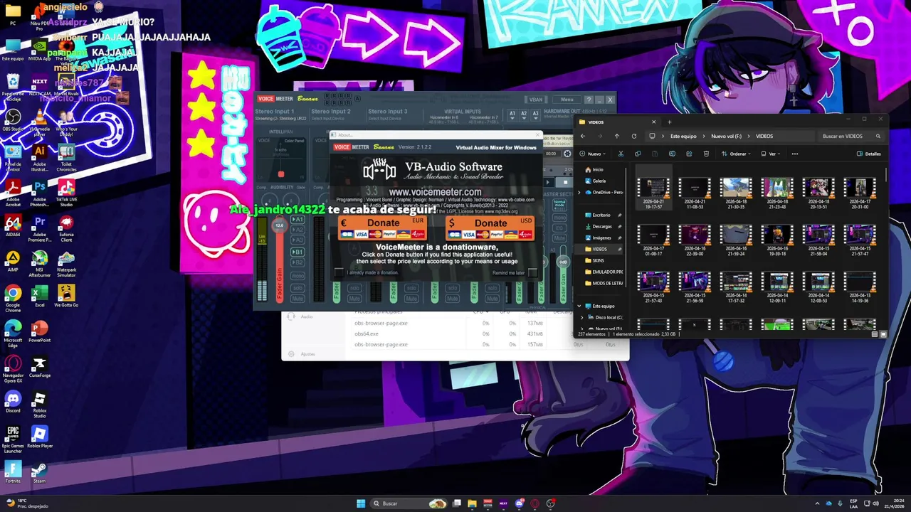The height and width of the screenshot is (512, 911).
Task: Open TikTok LIVE Studio shortcut
Action: coord(66,191)
